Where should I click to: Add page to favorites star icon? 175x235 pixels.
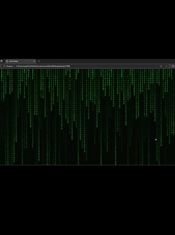[166, 66]
